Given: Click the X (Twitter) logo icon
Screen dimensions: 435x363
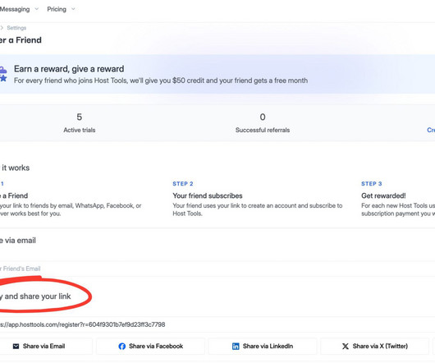Looking at the screenshot, I should click(x=346, y=346).
